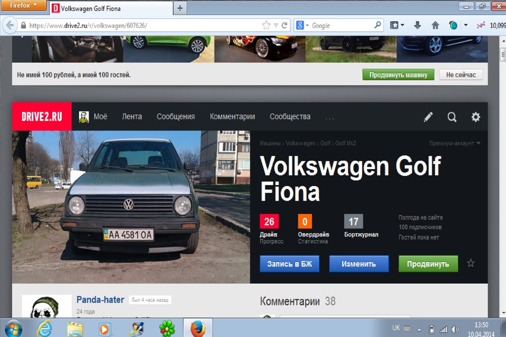
Task: Open the Сообщества menu item
Action: [290, 116]
